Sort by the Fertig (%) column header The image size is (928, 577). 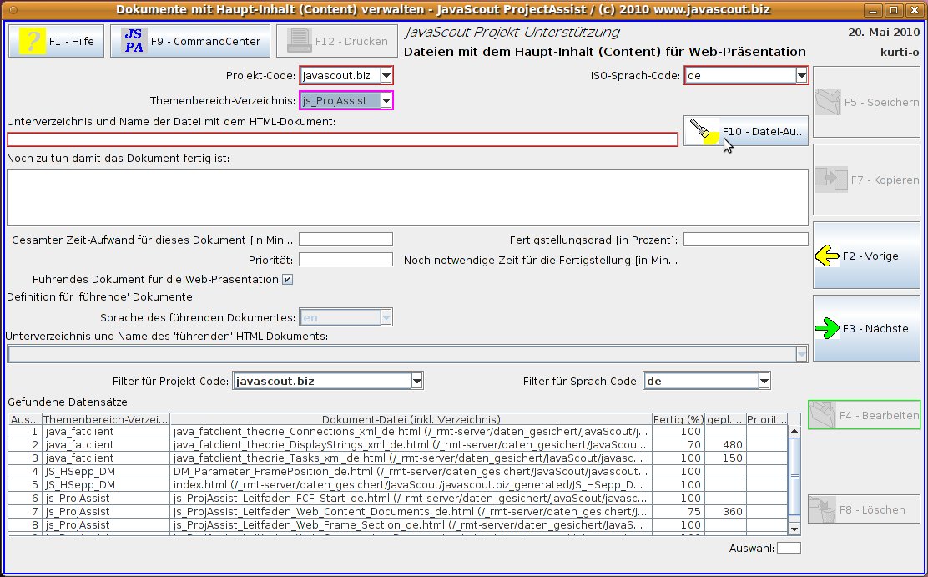tap(678, 419)
